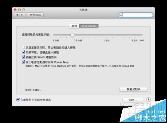The width and height of the screenshot is (167, 123).
Task: Click the 1 分钟 slider label
Action: (56, 41)
